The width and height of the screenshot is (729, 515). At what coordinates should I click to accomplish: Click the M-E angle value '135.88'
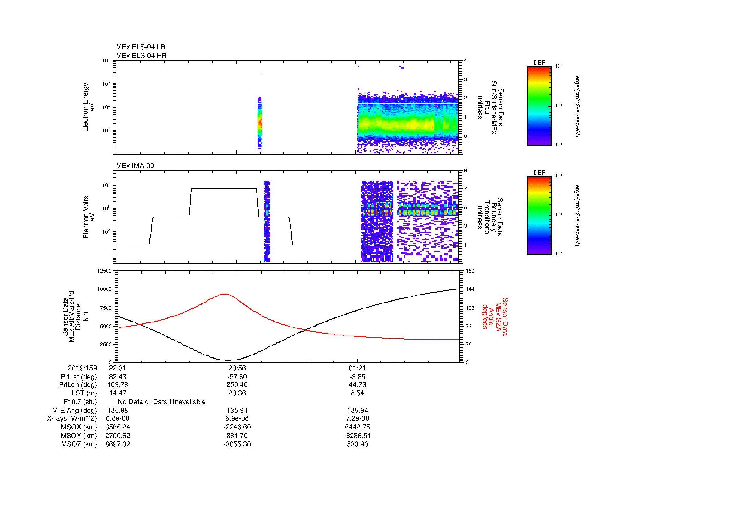pyautogui.click(x=118, y=410)
